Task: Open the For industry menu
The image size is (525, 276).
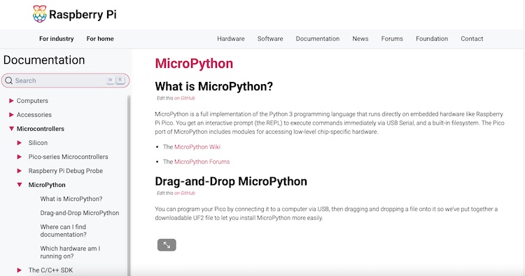Action: tap(56, 39)
